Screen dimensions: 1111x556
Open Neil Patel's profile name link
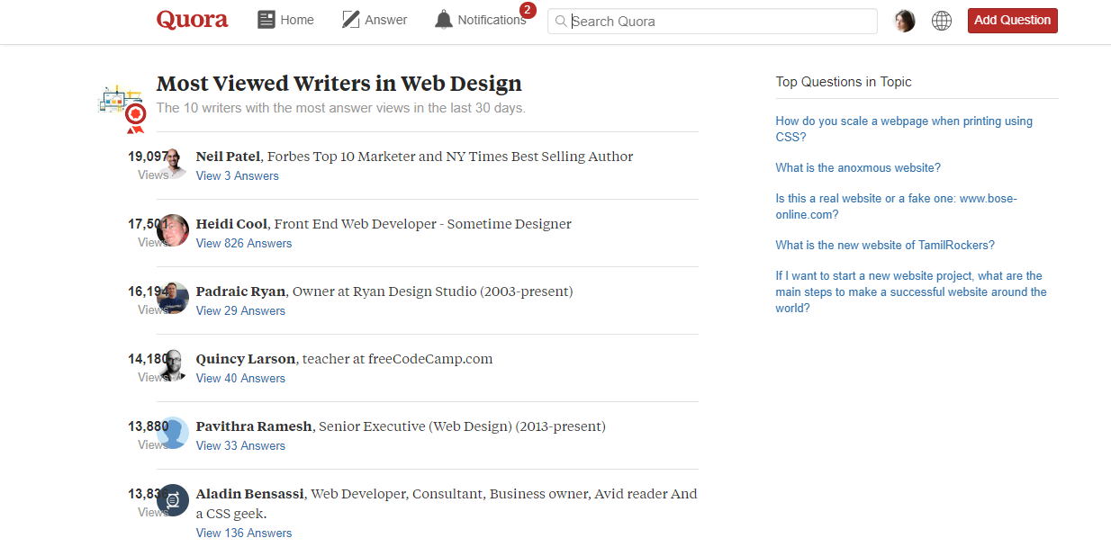click(x=229, y=157)
